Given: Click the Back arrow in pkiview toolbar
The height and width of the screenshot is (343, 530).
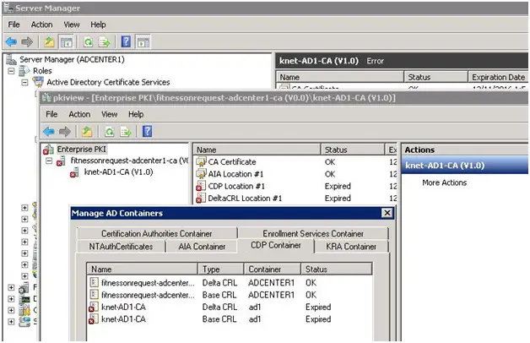Looking at the screenshot, I should [49, 131].
